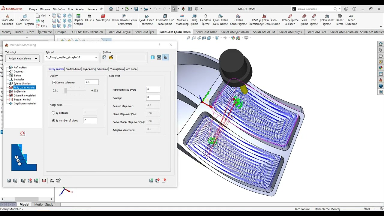This screenshot has height=216, width=384.
Task: Click the Talaş işleme ribbon icon
Action: [x=194, y=20]
